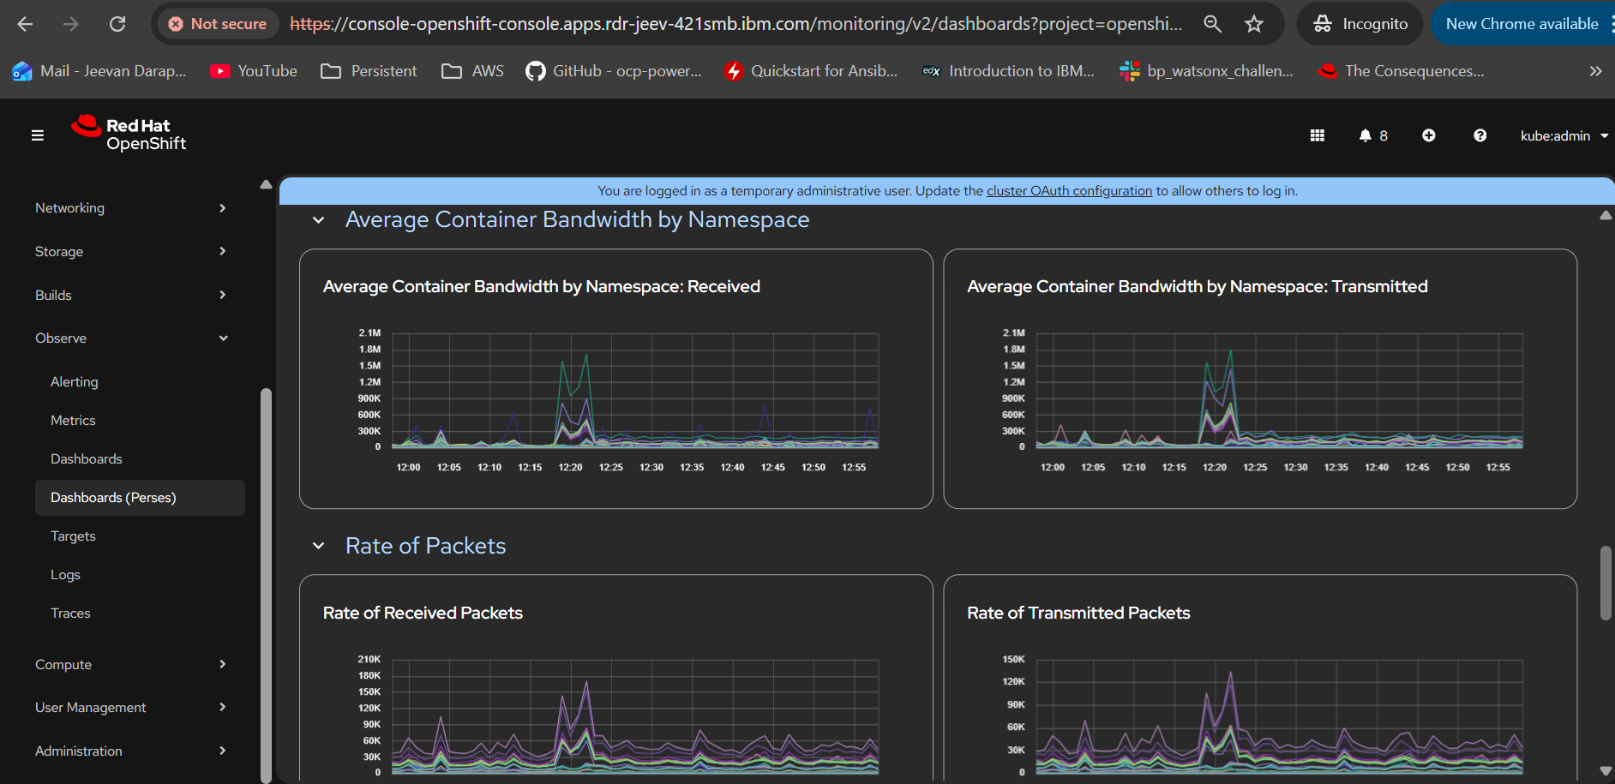This screenshot has width=1615, height=784.
Task: Open the browser zoom magnifier icon
Action: (1212, 24)
